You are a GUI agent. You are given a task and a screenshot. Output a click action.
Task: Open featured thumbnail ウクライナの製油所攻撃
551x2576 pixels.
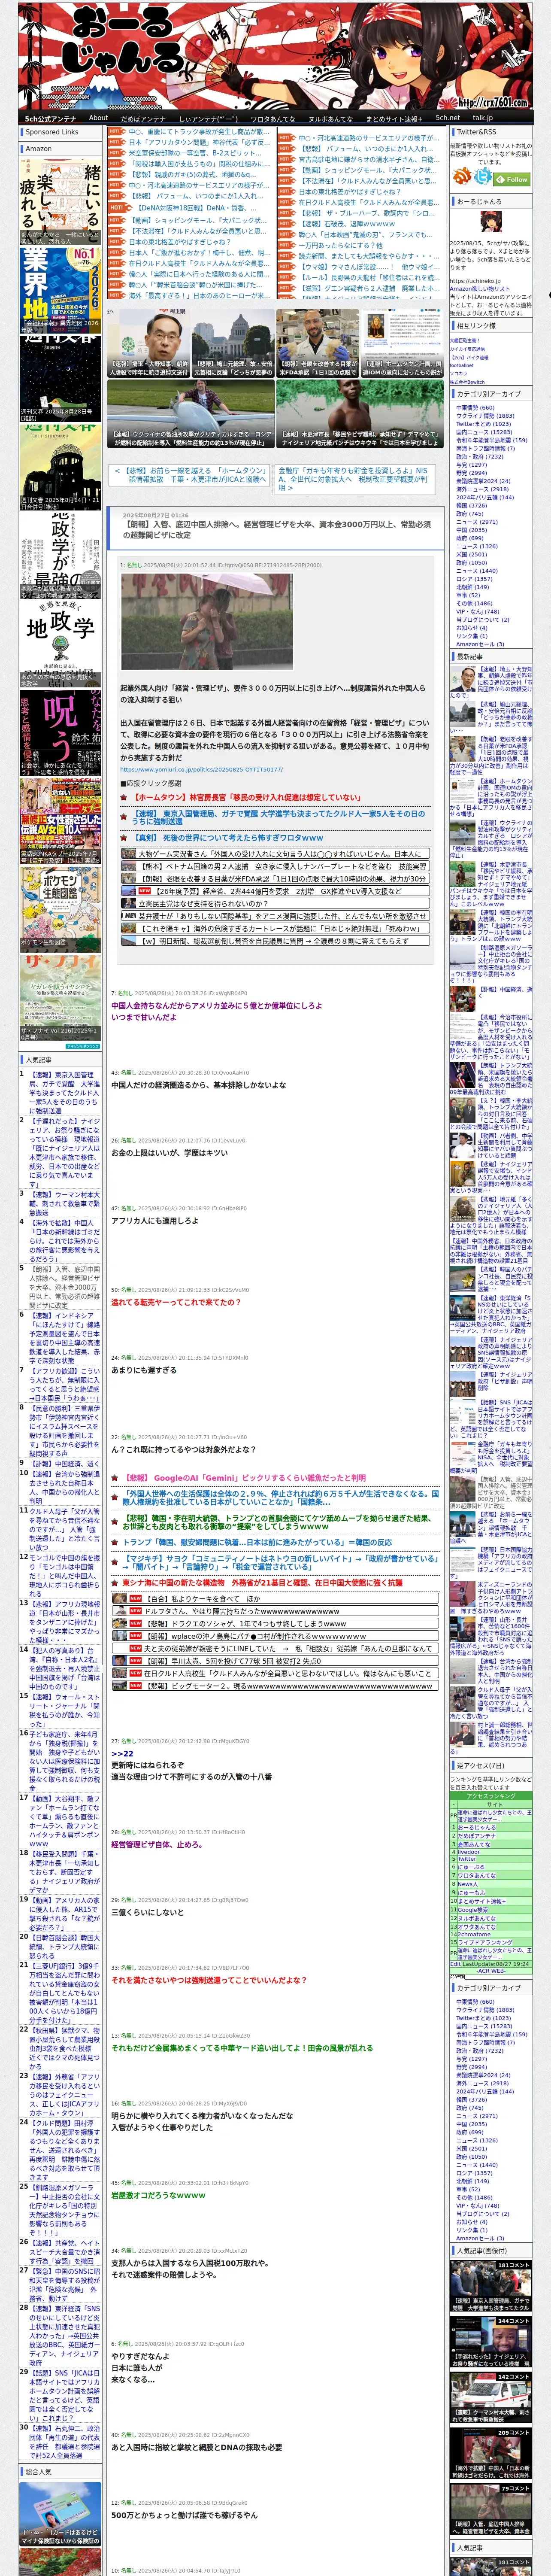pos(190,414)
